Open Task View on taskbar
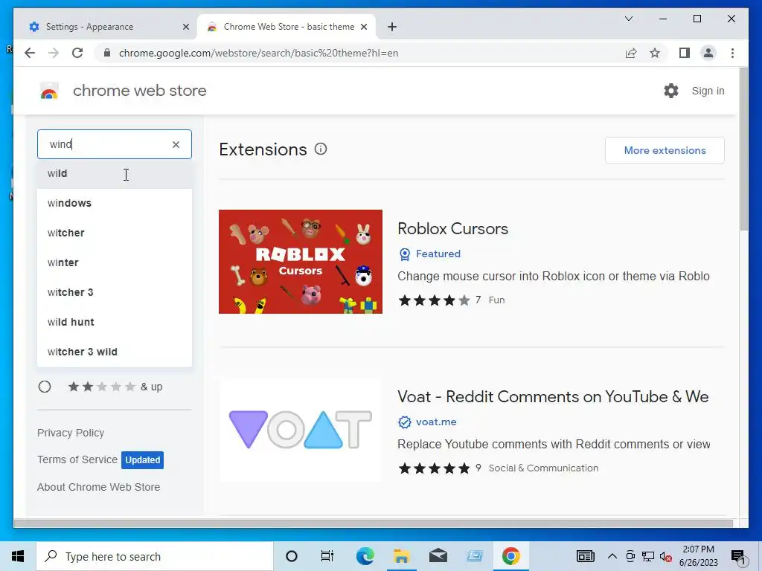The width and height of the screenshot is (762, 571). point(327,556)
